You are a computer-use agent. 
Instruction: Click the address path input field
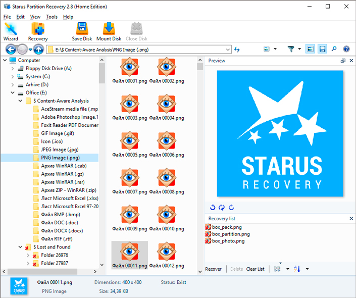pos(138,49)
